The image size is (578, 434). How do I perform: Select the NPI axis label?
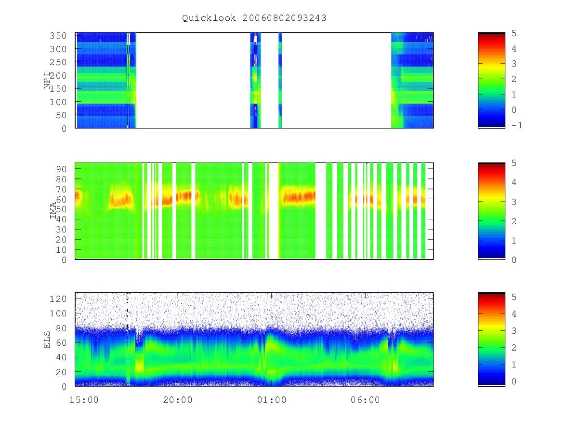pyautogui.click(x=47, y=81)
